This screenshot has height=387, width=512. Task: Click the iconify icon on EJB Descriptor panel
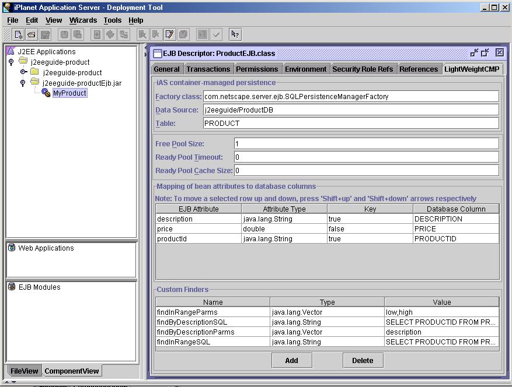point(474,52)
